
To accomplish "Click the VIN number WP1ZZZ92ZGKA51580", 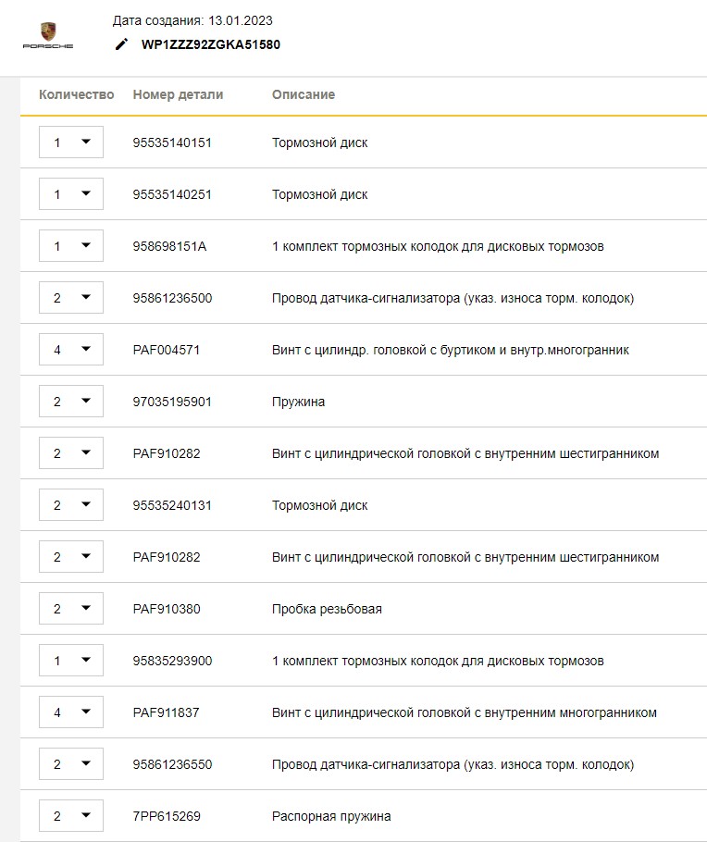I will point(211,44).
